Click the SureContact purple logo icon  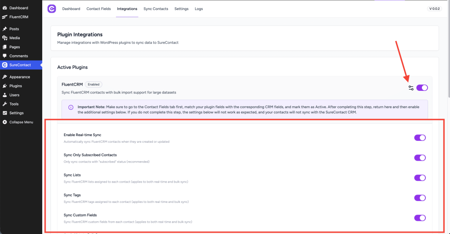click(x=52, y=9)
